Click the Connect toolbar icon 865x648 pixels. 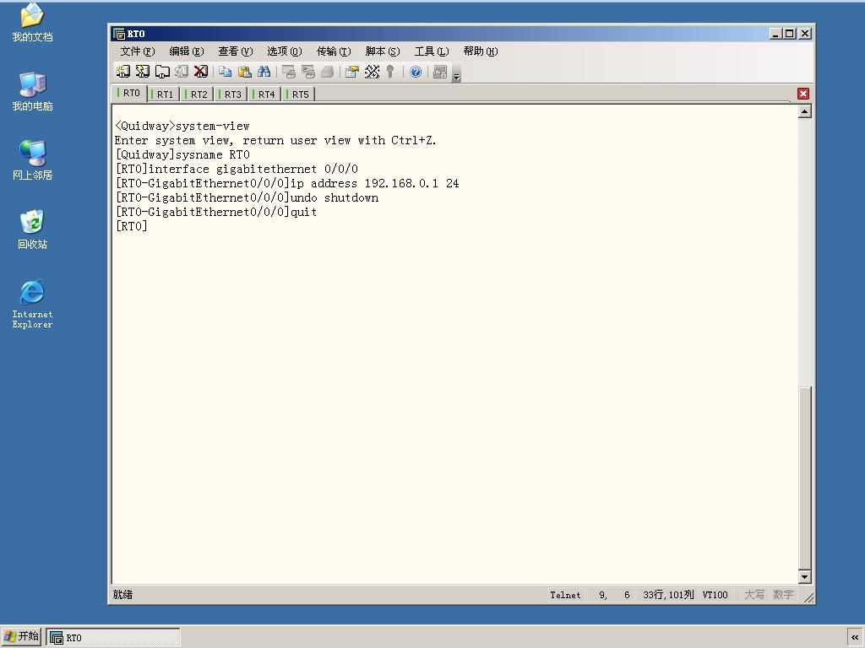point(122,72)
